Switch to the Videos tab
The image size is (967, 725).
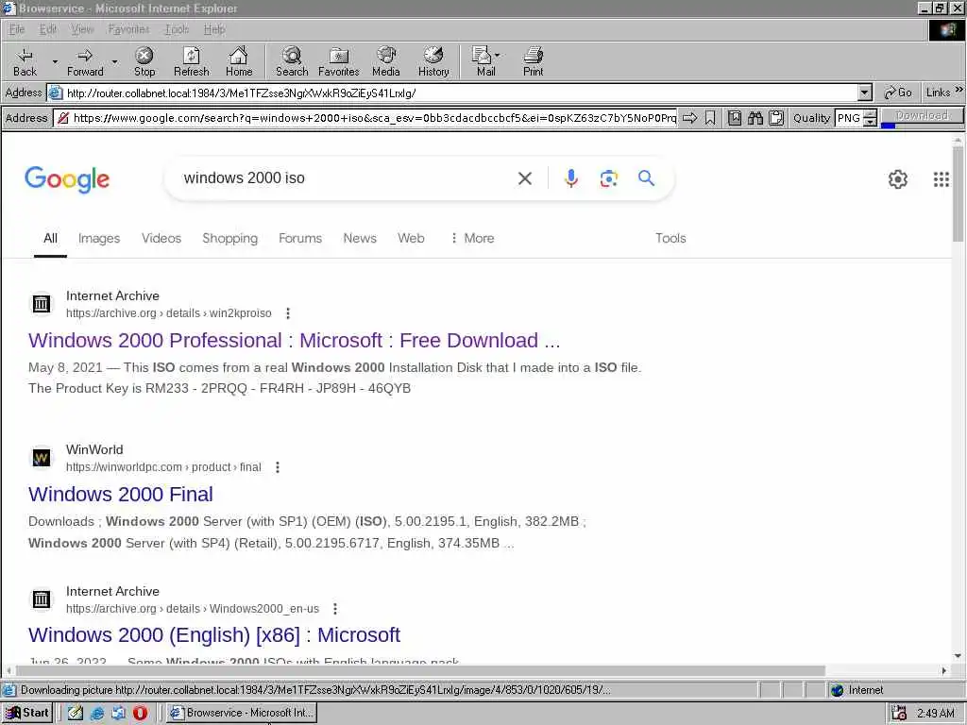(161, 238)
